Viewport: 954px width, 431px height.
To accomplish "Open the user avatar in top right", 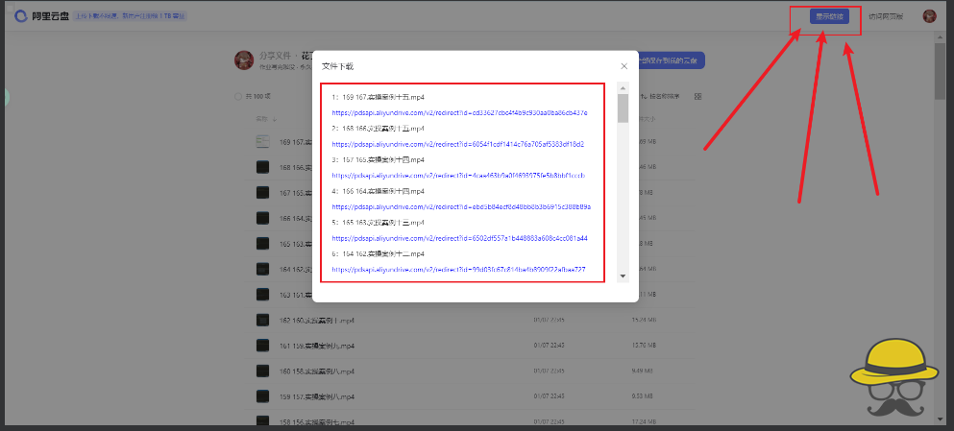I will coord(929,16).
